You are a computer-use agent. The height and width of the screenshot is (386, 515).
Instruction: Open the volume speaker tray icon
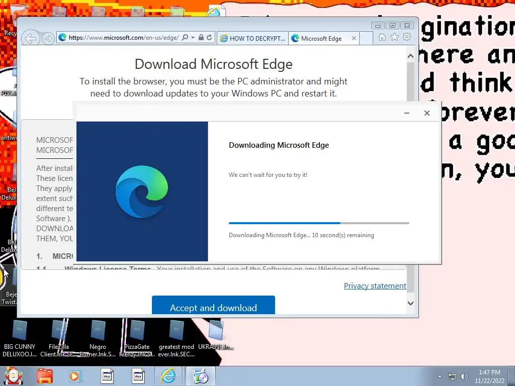tap(464, 376)
